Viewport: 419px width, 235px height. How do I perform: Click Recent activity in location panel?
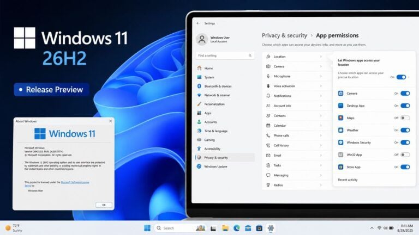click(348, 180)
